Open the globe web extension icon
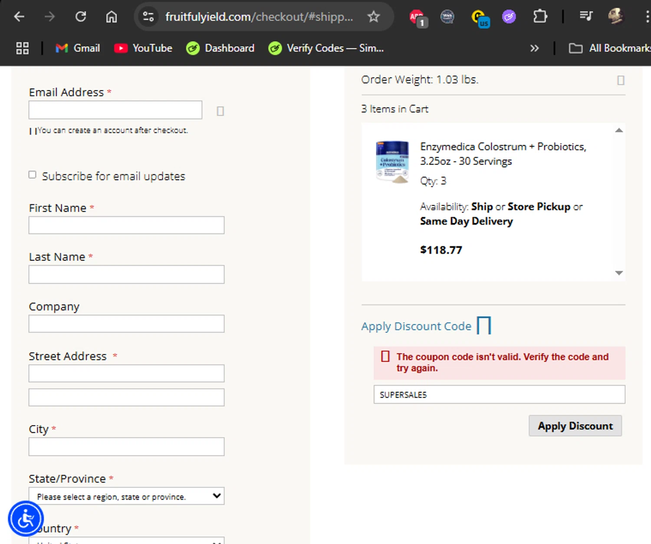This screenshot has width=651, height=544. point(447,17)
